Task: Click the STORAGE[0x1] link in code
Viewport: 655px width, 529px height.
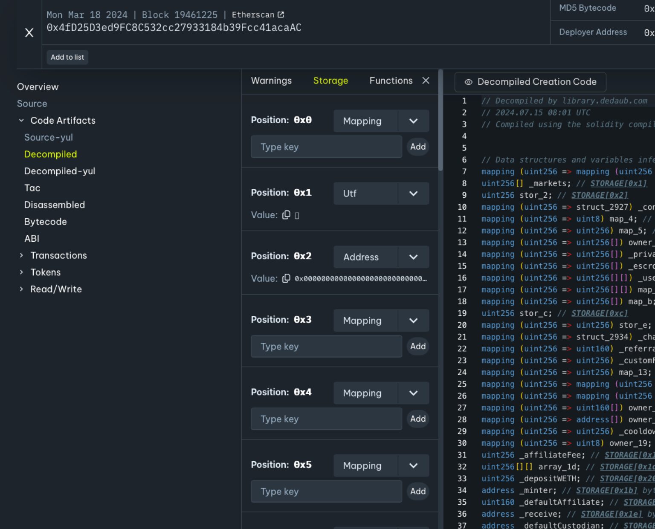Action: point(618,183)
